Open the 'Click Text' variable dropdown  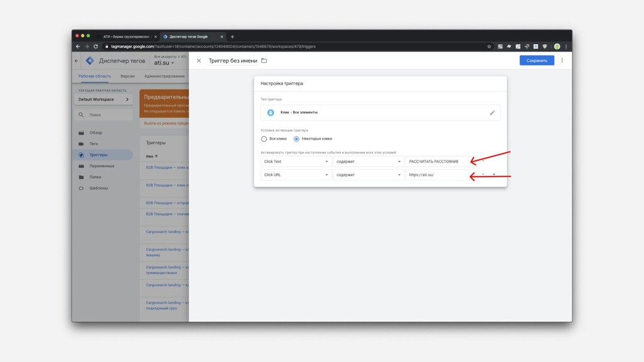tap(296, 162)
